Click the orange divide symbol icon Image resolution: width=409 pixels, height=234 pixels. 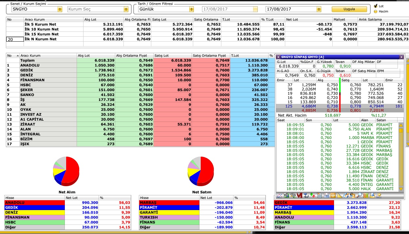[x=333, y=196]
